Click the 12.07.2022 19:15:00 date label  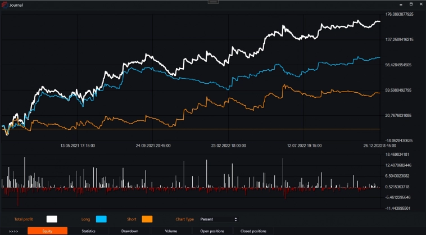point(304,145)
